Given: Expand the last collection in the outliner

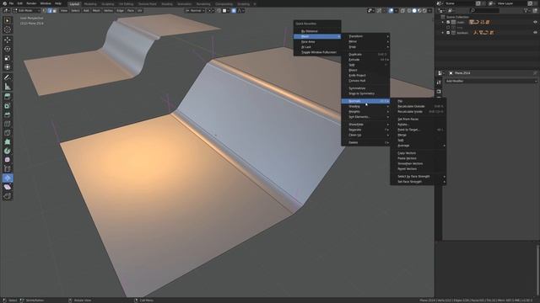Looking at the screenshot, I should [443, 33].
